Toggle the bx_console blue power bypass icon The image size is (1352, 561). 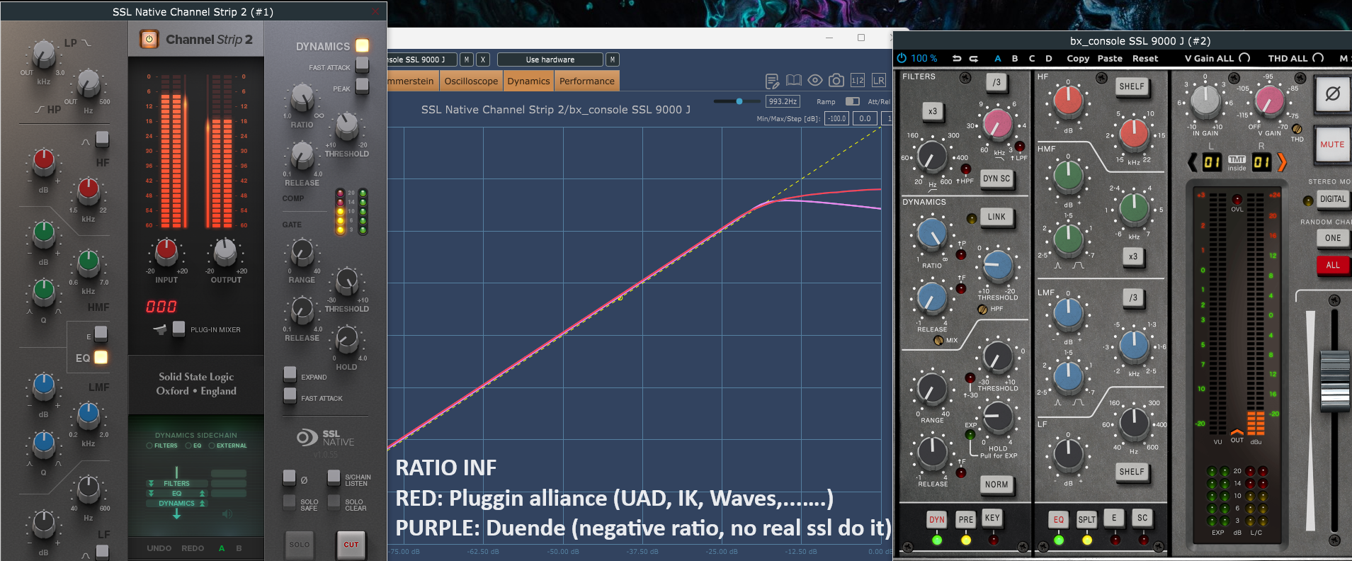pyautogui.click(x=902, y=58)
